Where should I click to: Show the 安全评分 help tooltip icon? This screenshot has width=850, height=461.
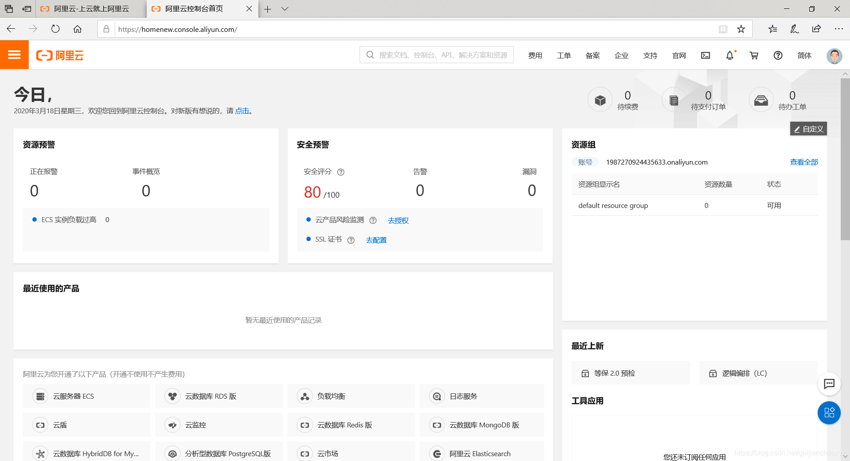(341, 172)
